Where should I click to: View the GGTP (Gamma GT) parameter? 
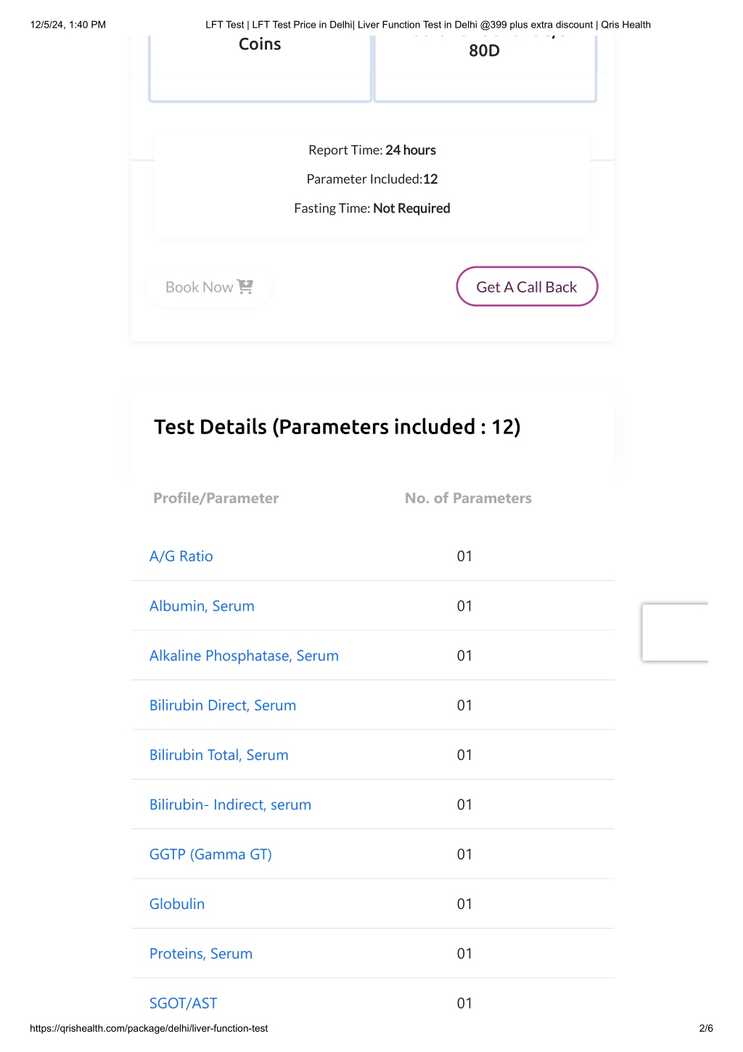(x=210, y=855)
